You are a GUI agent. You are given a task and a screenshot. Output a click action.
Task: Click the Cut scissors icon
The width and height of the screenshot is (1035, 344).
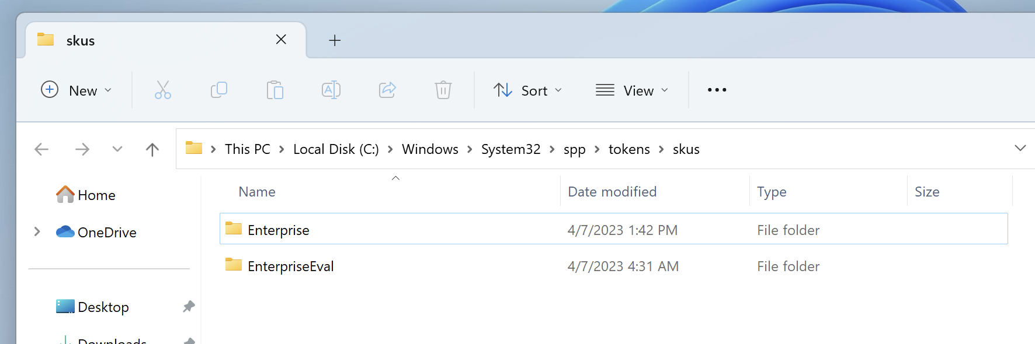tap(162, 90)
